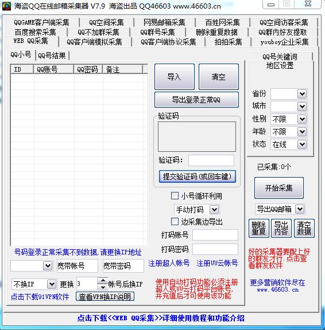Open QQ客户端协议采集 tab
Screen dimensions: 325x330
(168, 42)
